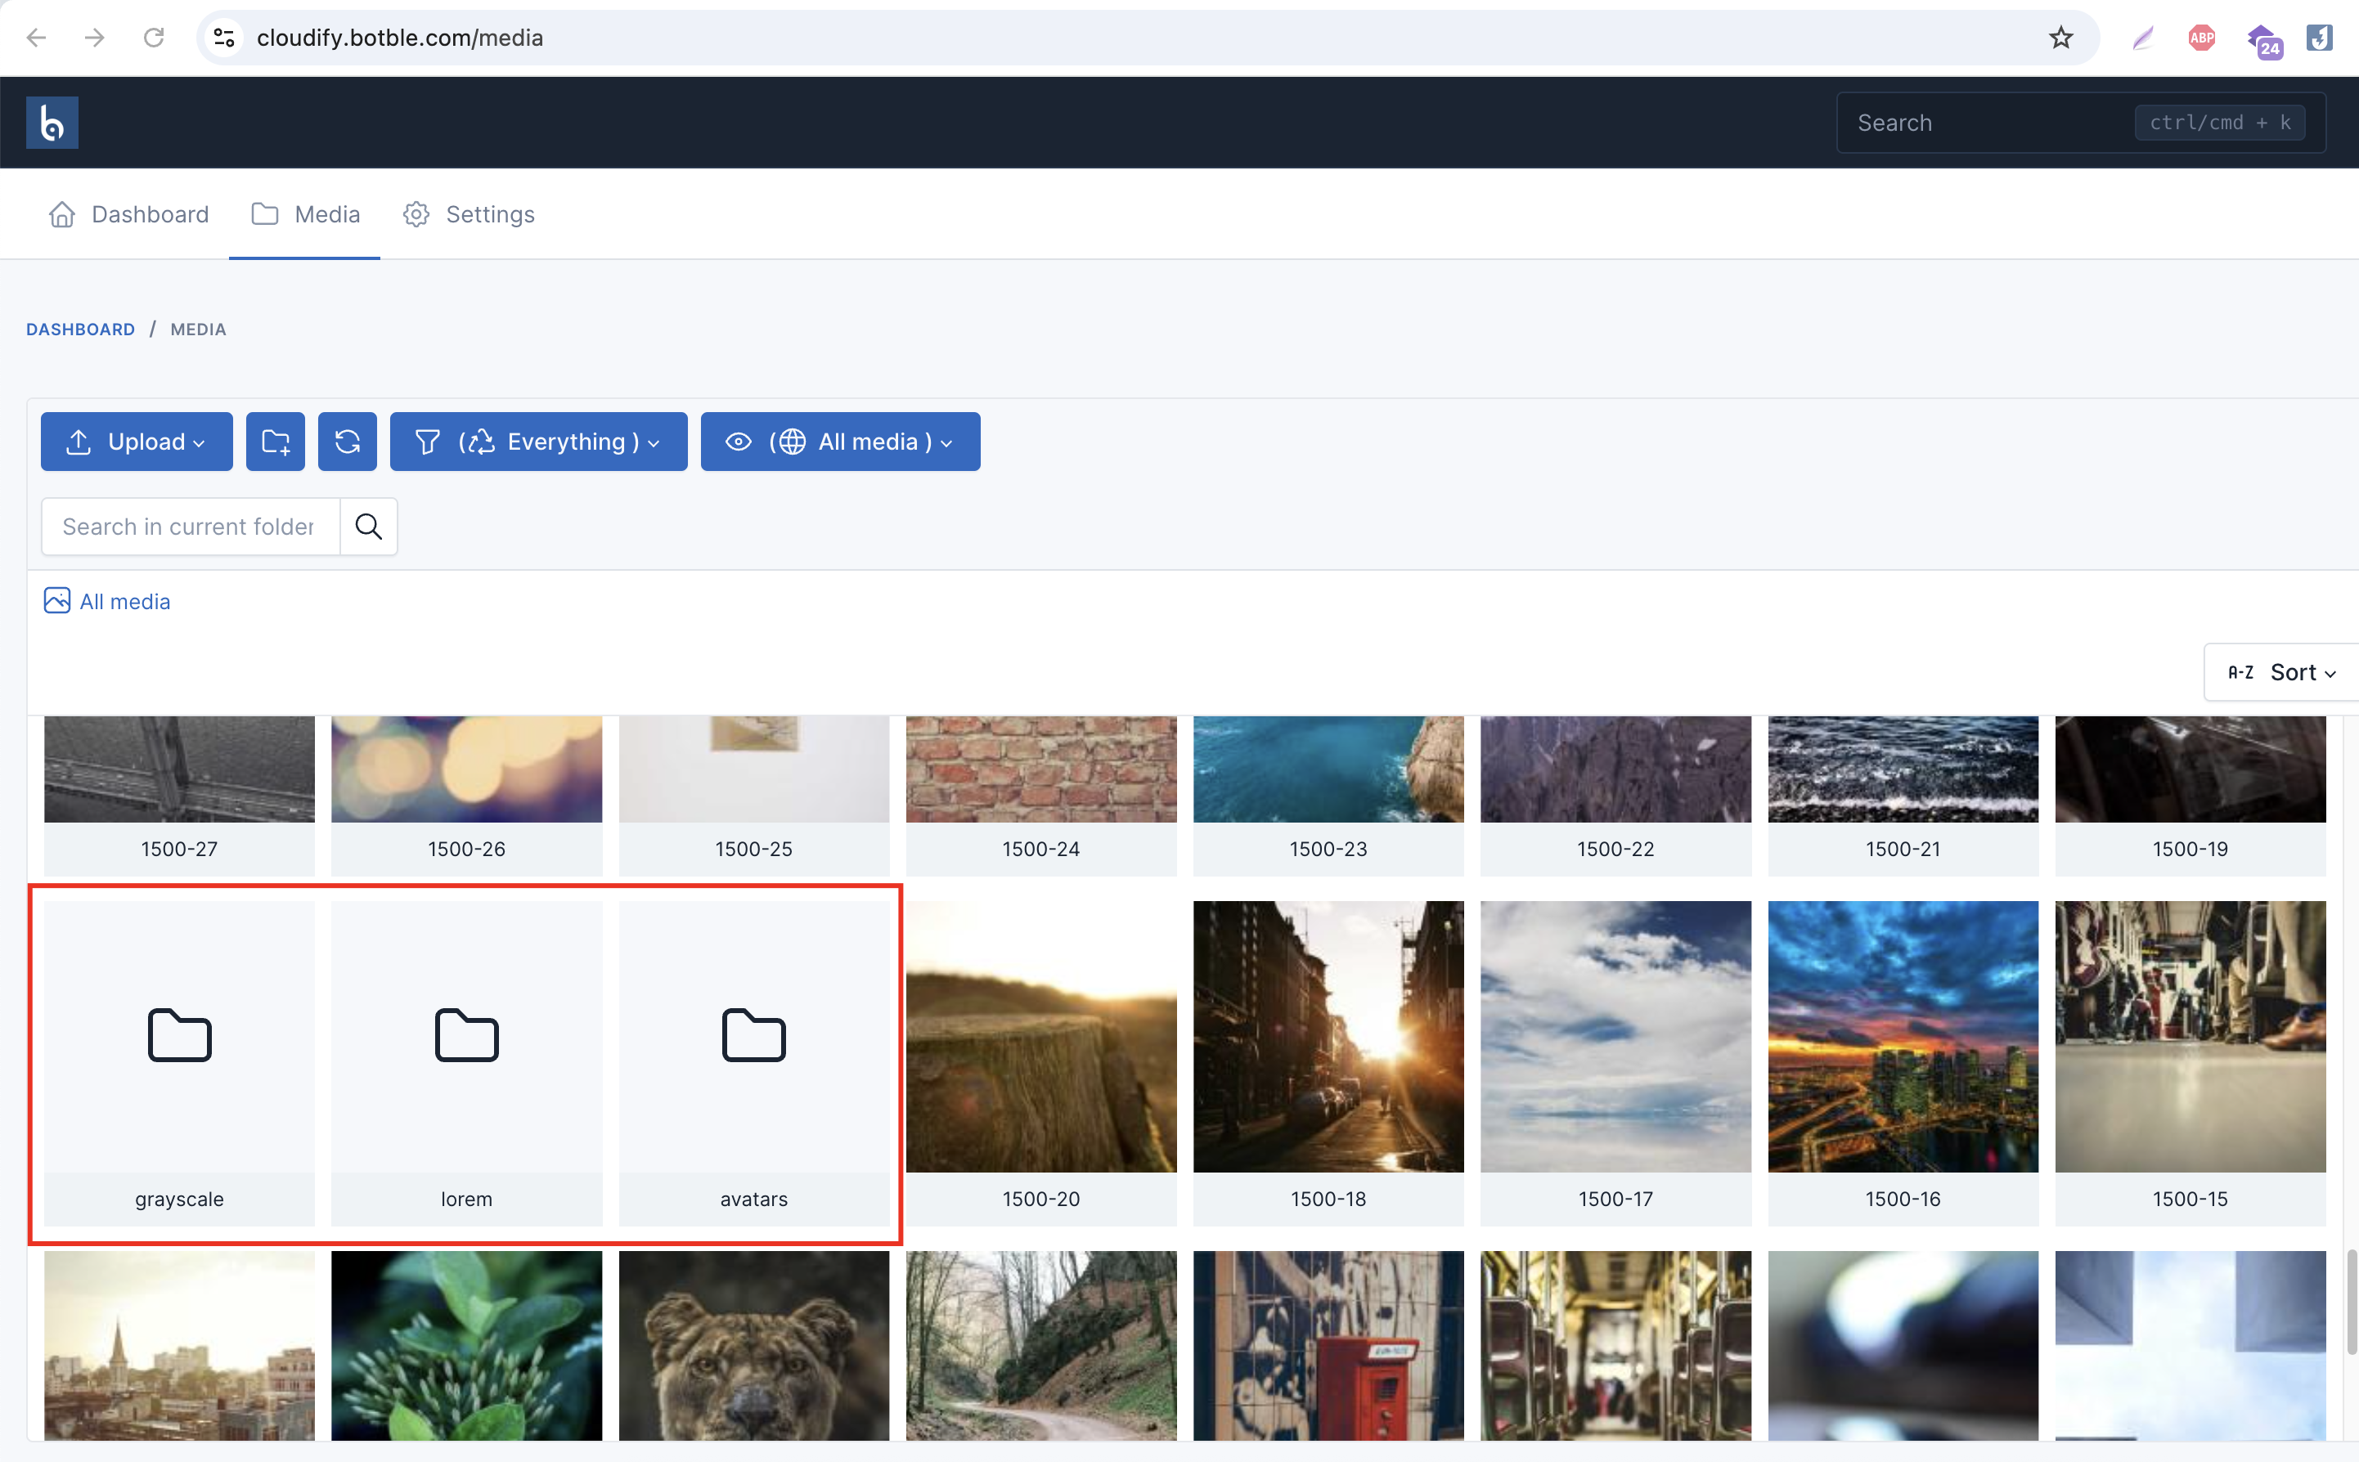The image size is (2359, 1462).
Task: Click the 1500-18 file name label
Action: point(1329,1199)
